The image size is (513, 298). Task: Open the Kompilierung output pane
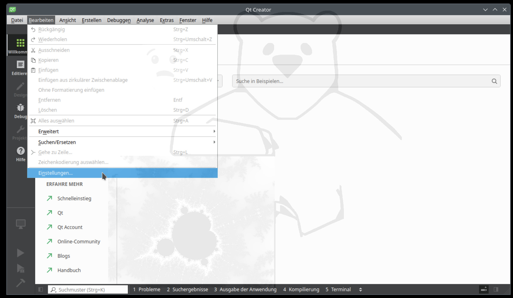click(301, 289)
